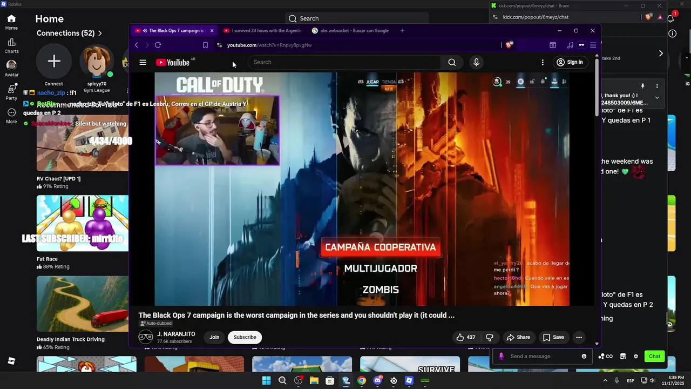691x389 pixels.
Task: Open Kick shop storefront icon
Action: coord(622,356)
